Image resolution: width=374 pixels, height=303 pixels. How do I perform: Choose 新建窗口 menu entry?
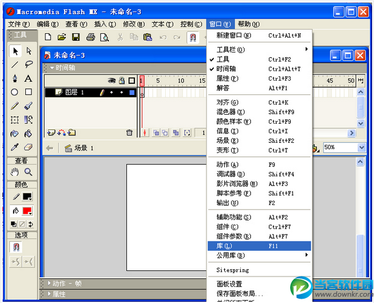click(x=259, y=36)
